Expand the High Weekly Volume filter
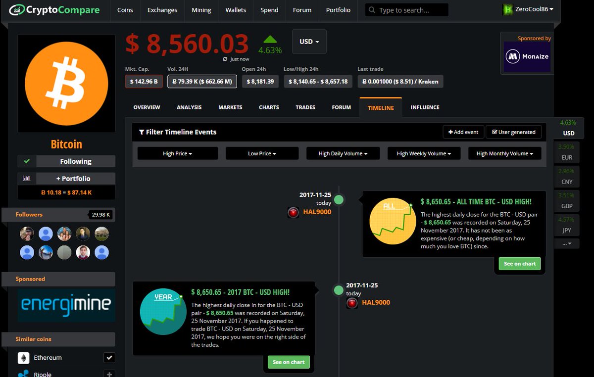 pyautogui.click(x=424, y=153)
